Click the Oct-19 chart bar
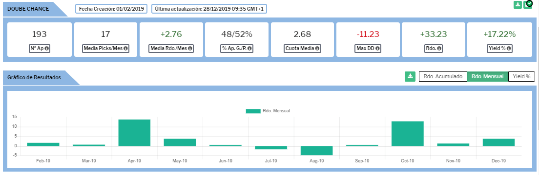 pos(408,134)
